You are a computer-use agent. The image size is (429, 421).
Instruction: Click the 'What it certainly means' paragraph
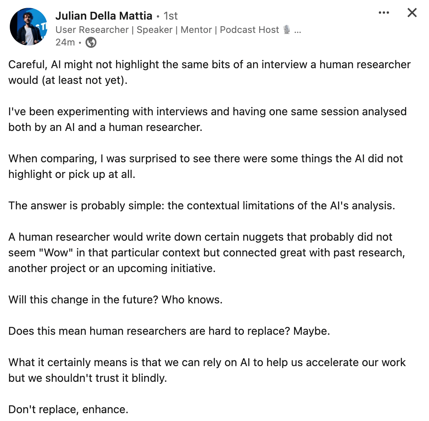click(x=207, y=370)
